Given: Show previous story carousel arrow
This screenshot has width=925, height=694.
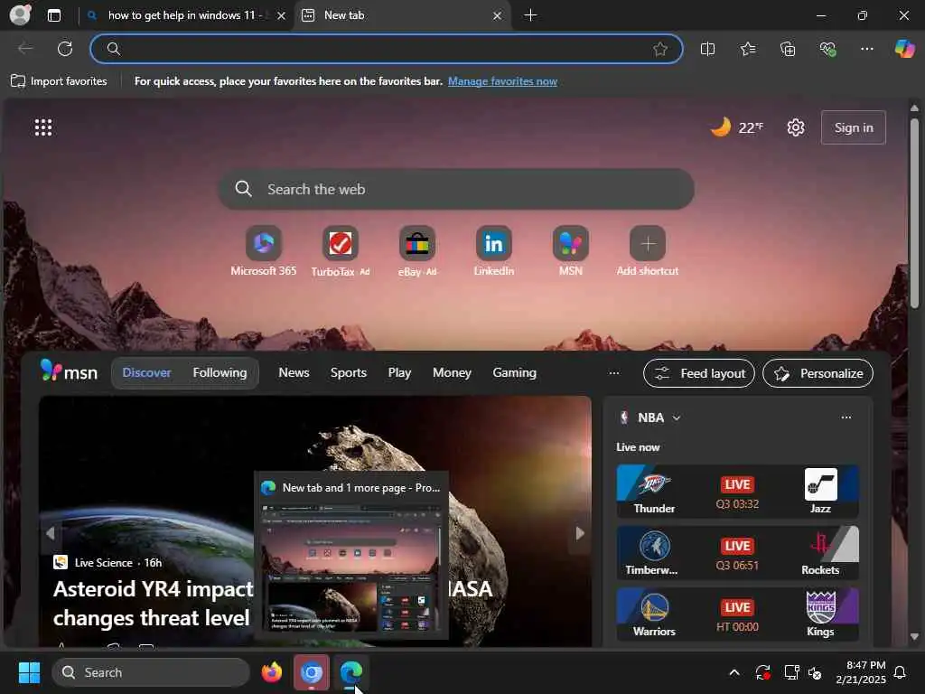Looking at the screenshot, I should click(x=51, y=533).
